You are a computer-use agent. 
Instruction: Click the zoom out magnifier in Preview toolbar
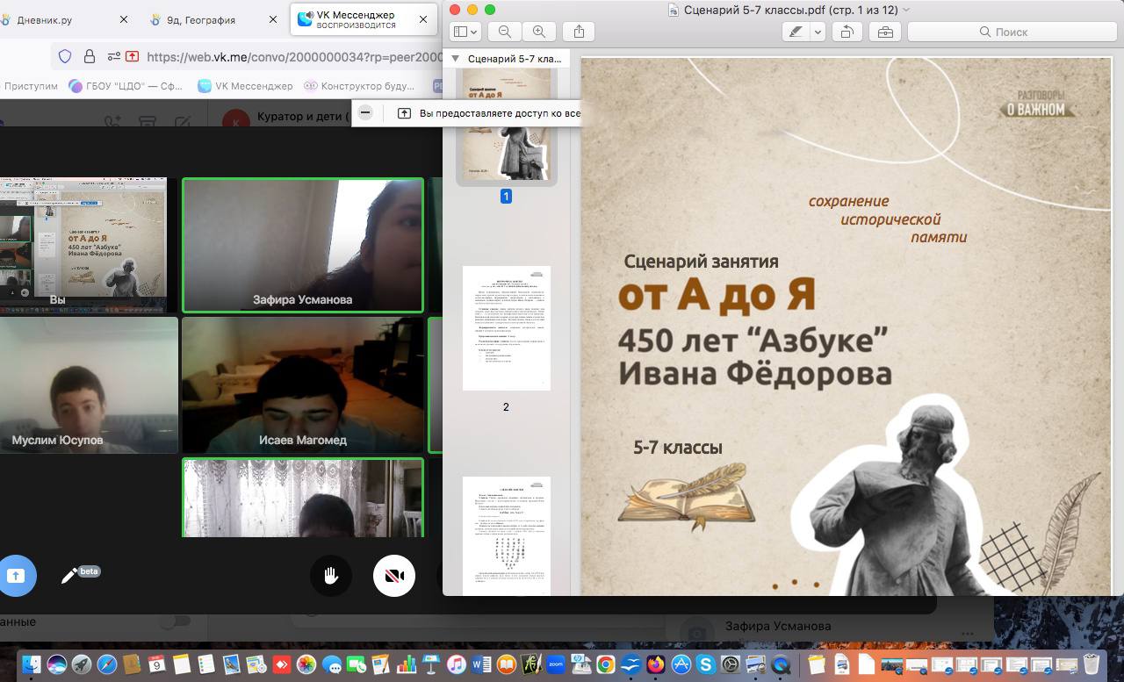coord(504,32)
